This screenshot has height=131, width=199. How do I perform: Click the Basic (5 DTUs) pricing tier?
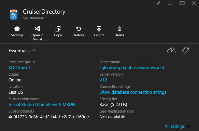click(x=113, y=105)
